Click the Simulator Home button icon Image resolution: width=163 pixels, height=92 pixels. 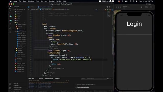142,7
